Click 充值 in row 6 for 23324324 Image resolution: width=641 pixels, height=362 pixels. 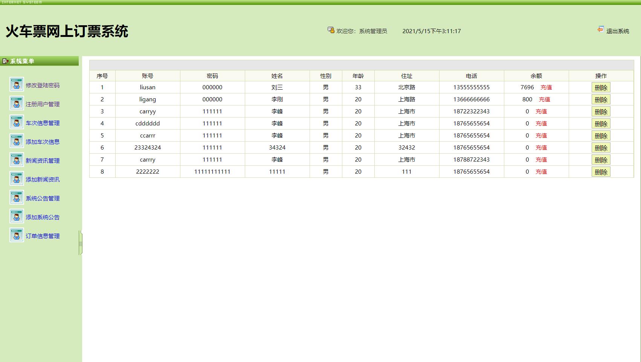coord(541,148)
